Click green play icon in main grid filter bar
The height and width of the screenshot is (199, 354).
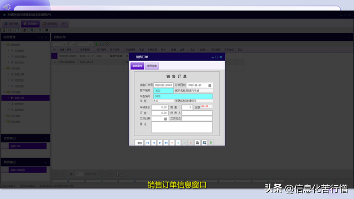pos(97,44)
